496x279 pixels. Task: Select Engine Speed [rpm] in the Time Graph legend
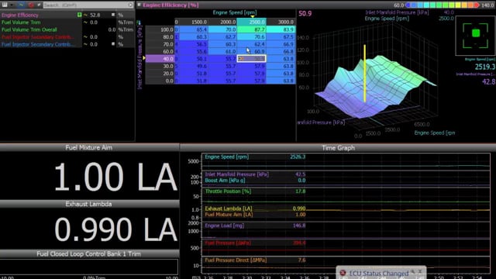[226, 157]
